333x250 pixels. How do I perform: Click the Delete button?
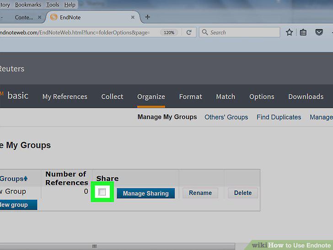tap(243, 193)
